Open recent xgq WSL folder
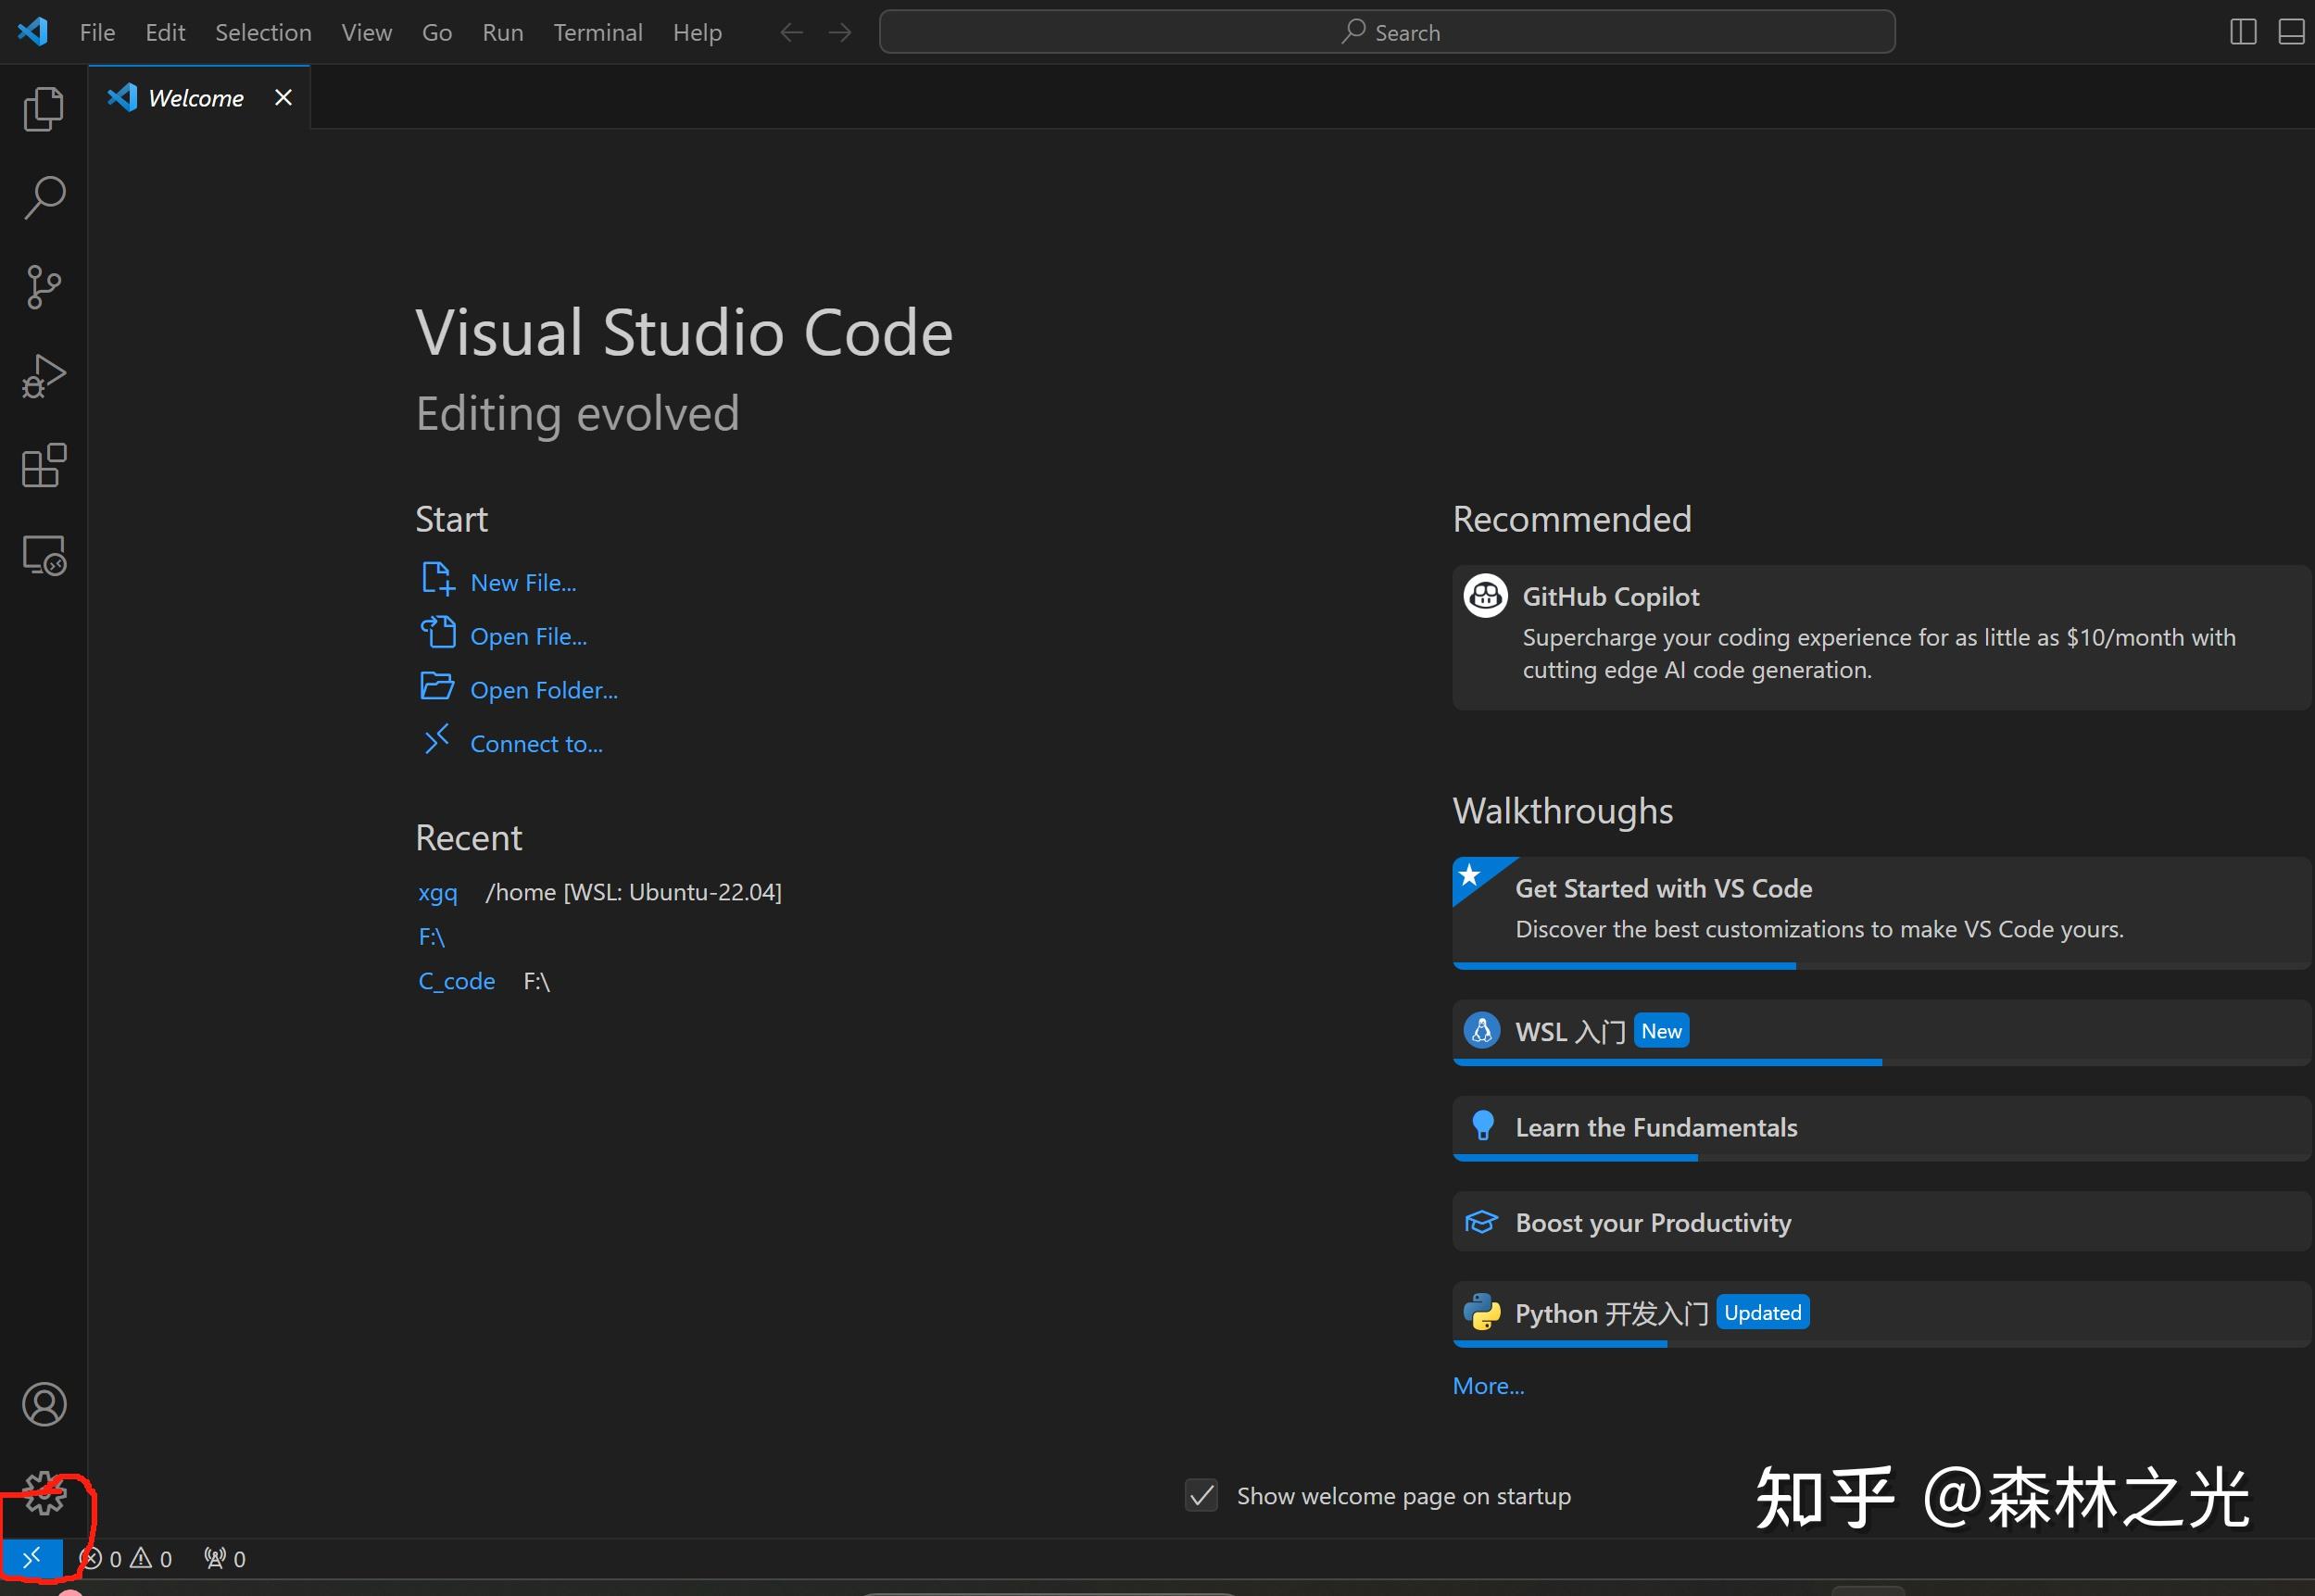 [437, 892]
